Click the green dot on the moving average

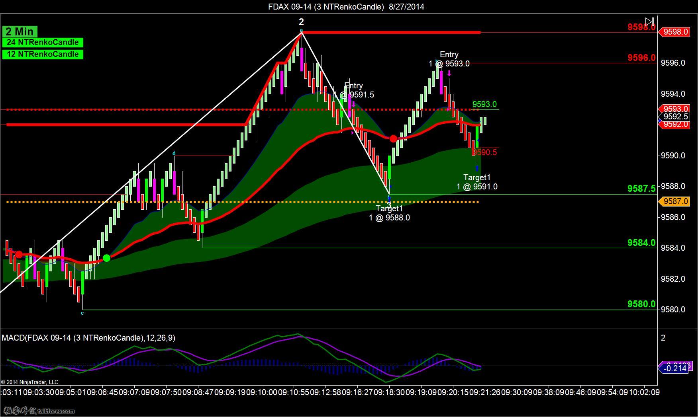(106, 258)
